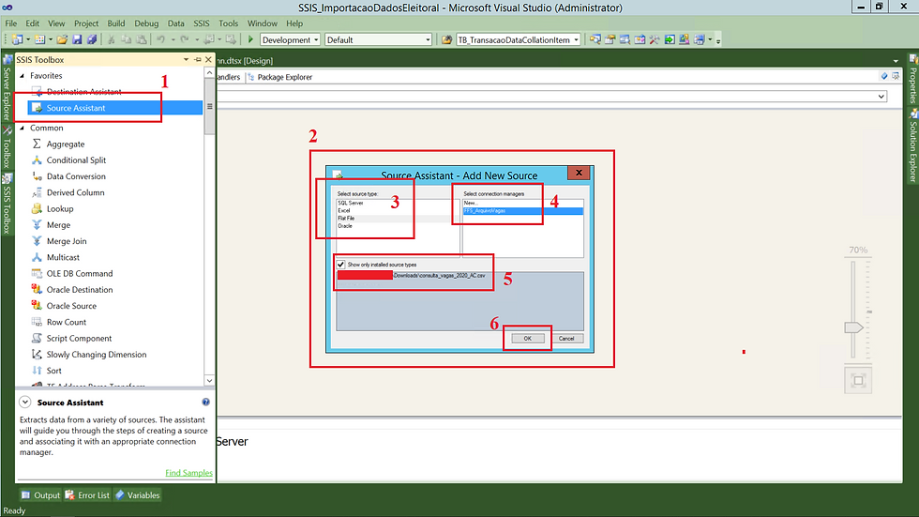Open toolbar options overflow arrow
Image resolution: width=919 pixels, height=517 pixels.
718,40
